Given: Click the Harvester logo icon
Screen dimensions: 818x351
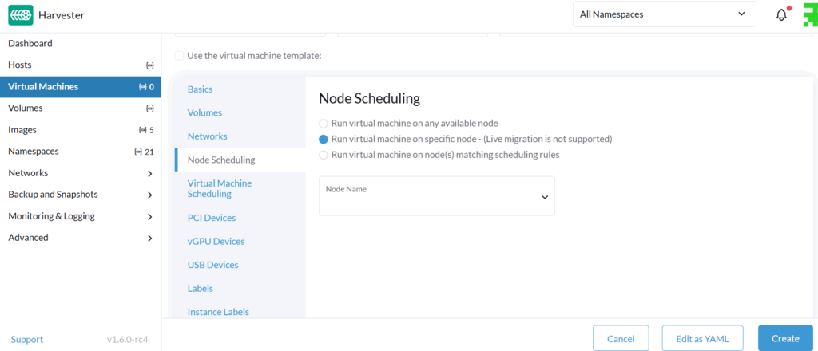Looking at the screenshot, I should coord(21,15).
